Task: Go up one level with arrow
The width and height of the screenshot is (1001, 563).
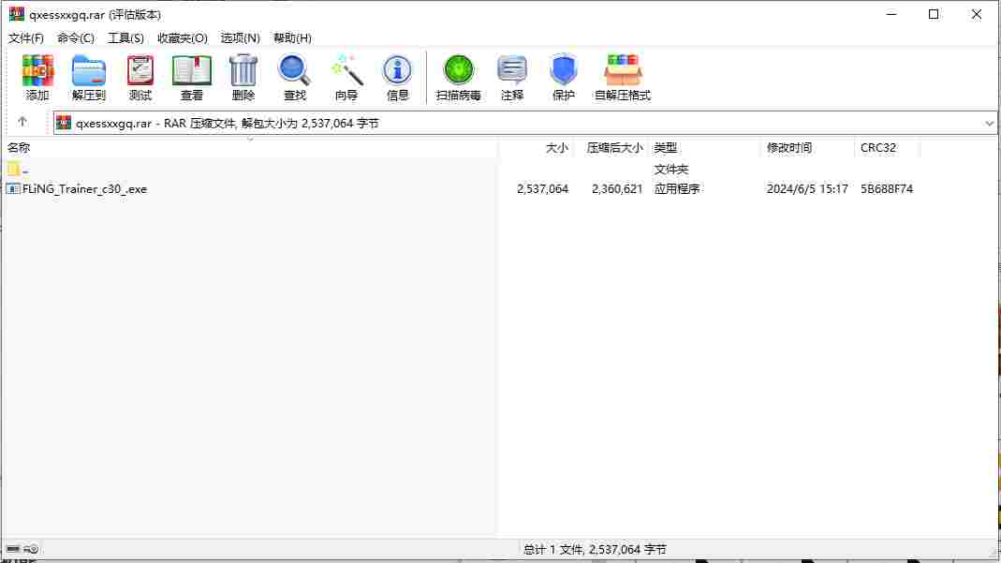Action: tap(22, 122)
